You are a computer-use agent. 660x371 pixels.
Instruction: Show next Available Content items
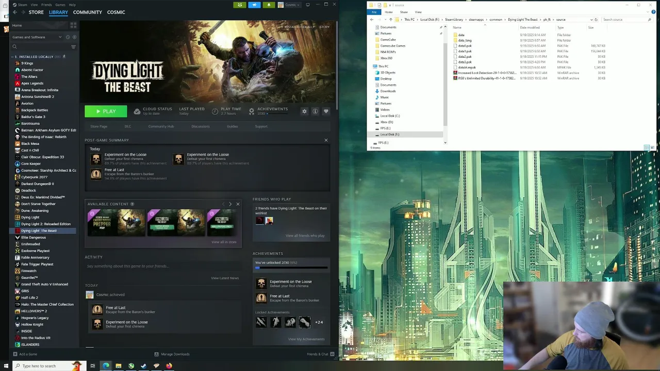[x=230, y=204]
